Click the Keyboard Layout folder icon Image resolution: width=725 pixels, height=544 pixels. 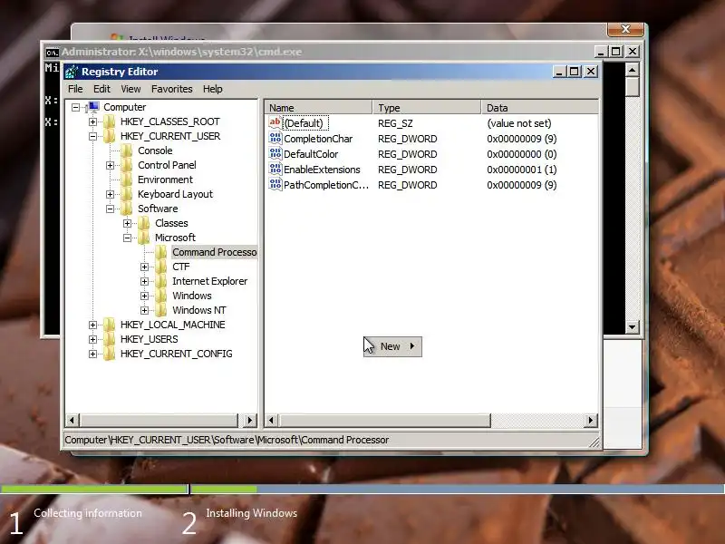click(127, 194)
